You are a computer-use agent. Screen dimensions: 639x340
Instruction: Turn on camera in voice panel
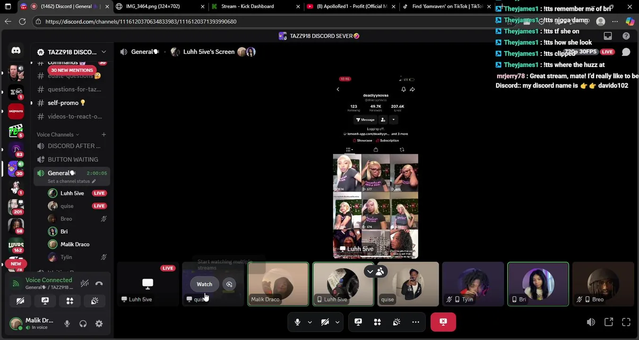coord(20,301)
